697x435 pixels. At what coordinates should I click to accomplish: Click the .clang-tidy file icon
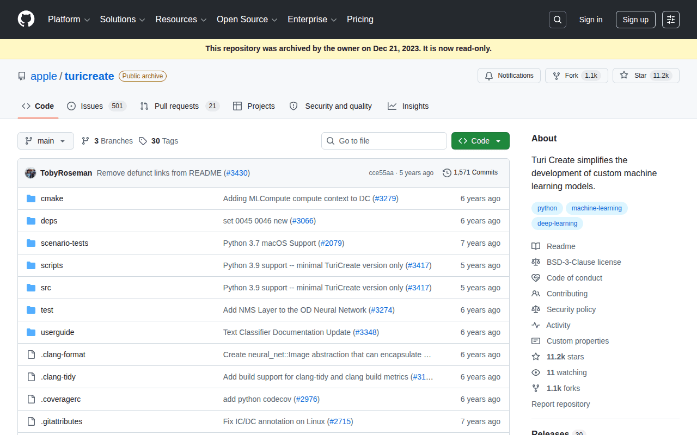point(31,377)
